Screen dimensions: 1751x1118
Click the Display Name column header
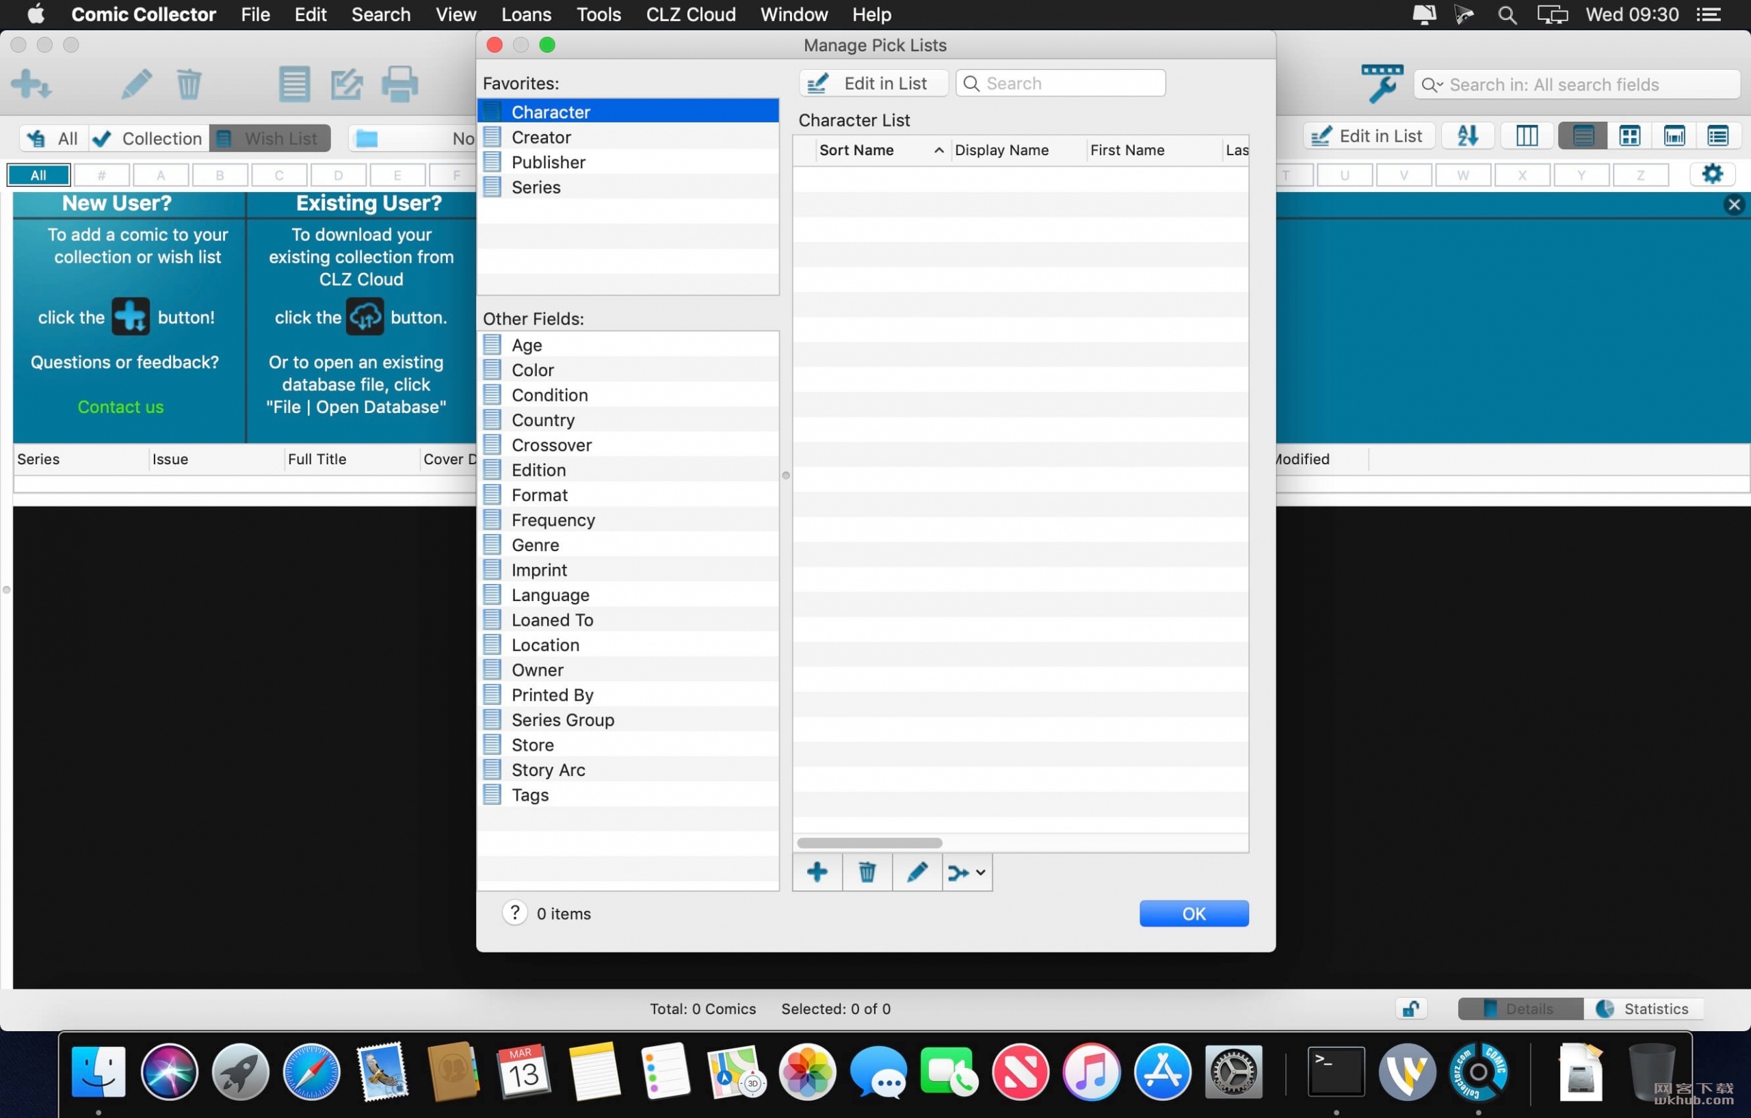coord(1018,150)
